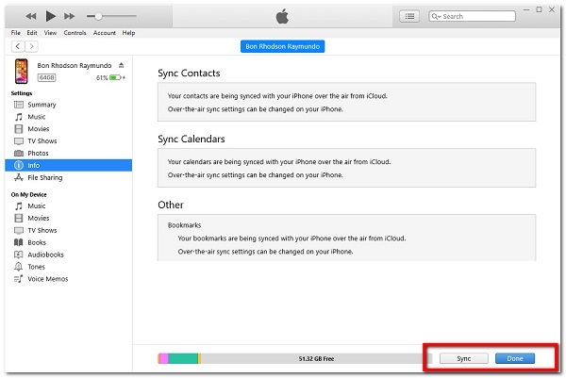Click the rewind previous track button
Viewport: 566px width, 378px height.
pos(31,16)
